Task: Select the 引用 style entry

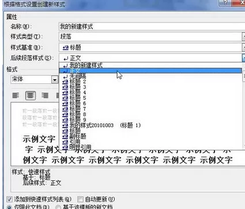Action: tap(150, 142)
